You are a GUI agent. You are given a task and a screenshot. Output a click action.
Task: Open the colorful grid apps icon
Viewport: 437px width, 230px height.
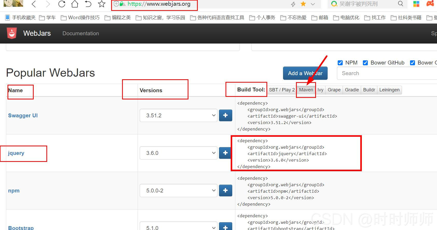click(416, 4)
